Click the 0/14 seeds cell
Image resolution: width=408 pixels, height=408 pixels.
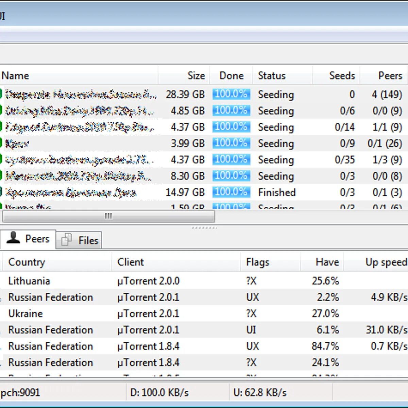(345, 127)
